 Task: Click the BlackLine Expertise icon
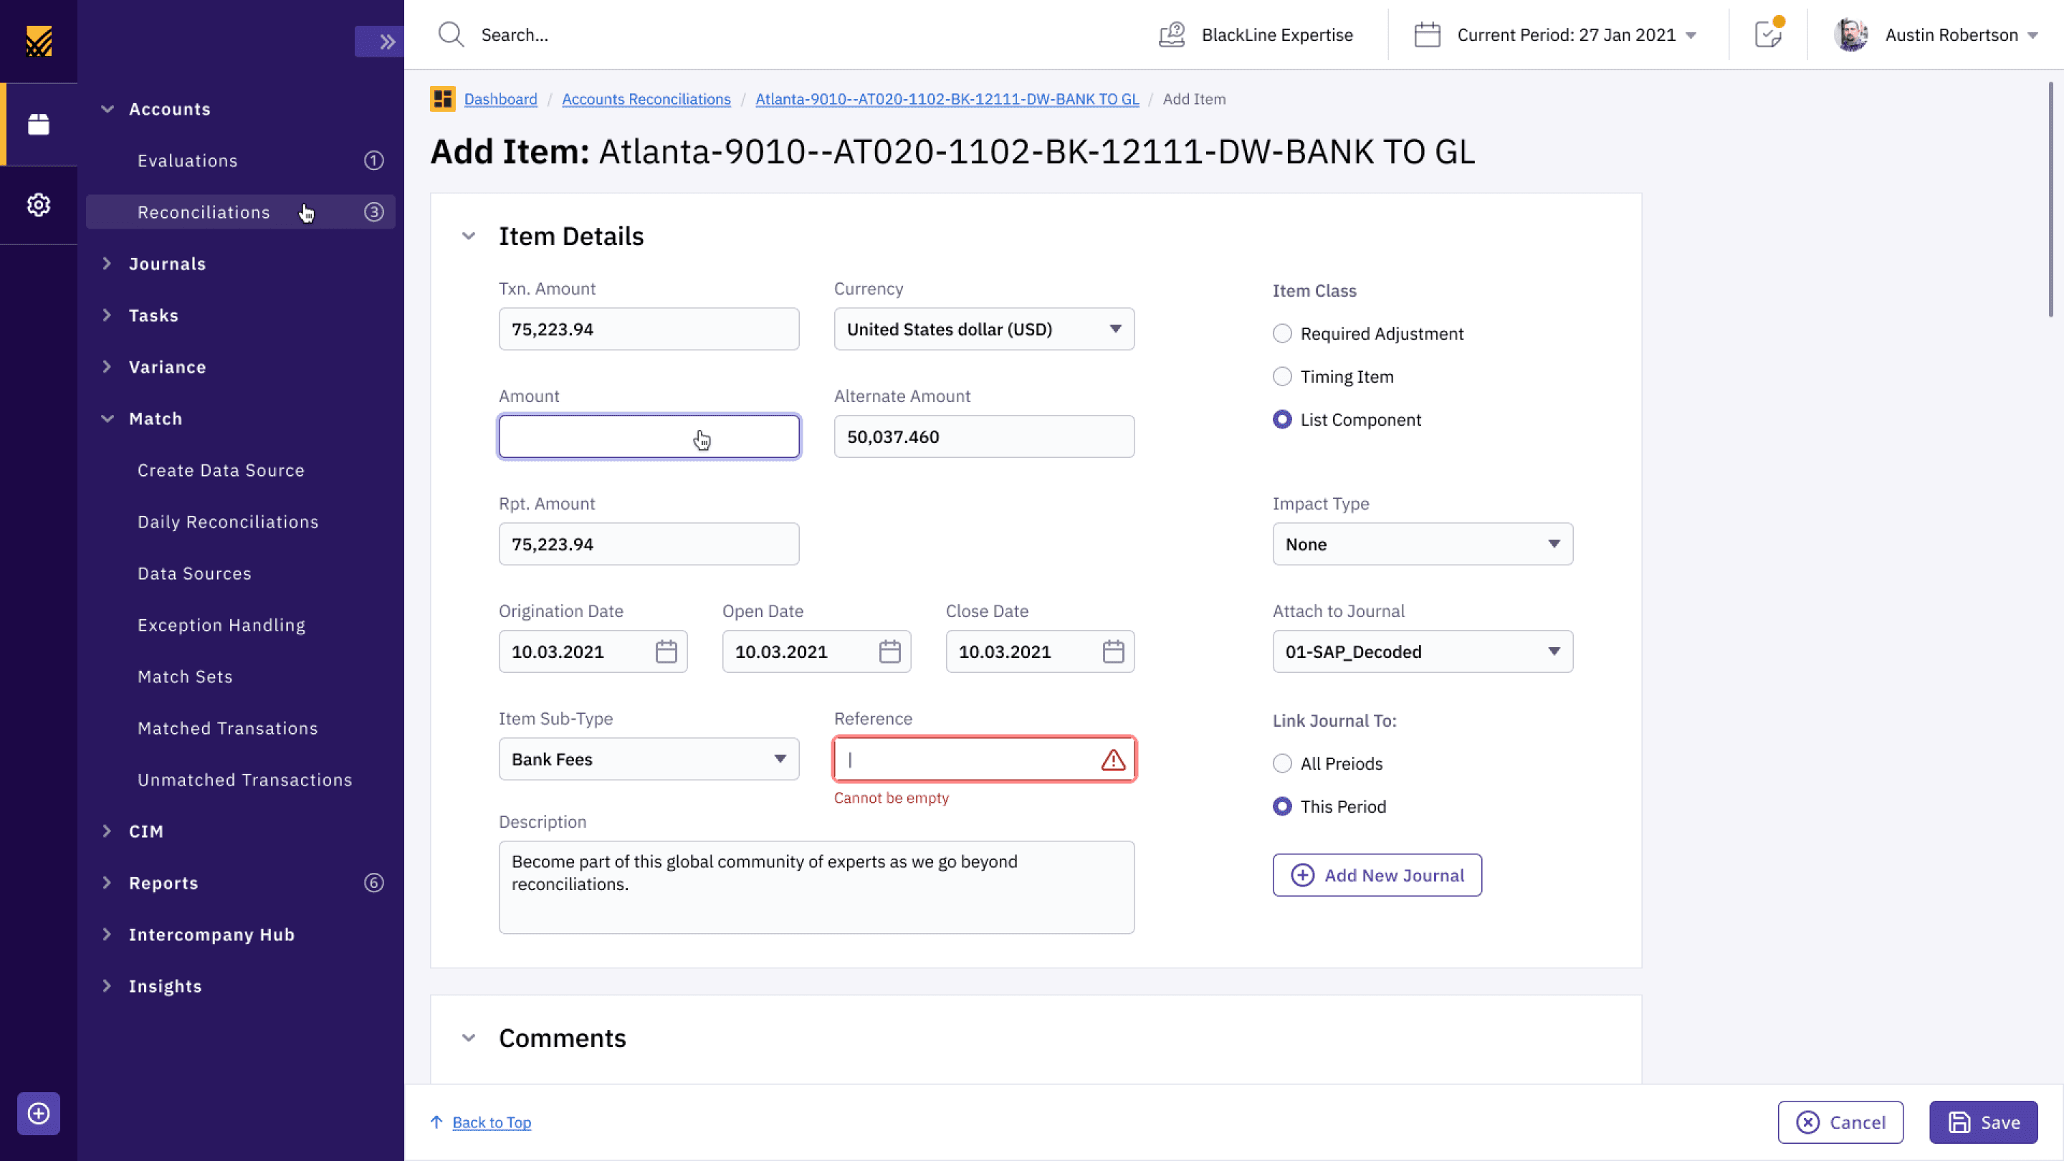coord(1172,34)
